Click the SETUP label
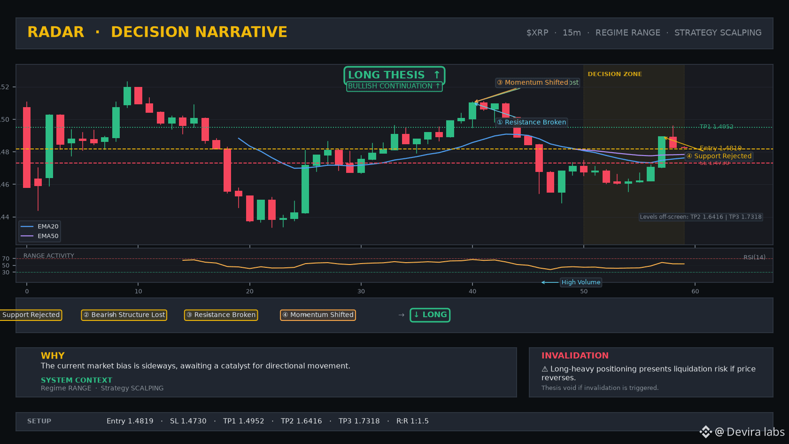The image size is (789, 444). 39,421
